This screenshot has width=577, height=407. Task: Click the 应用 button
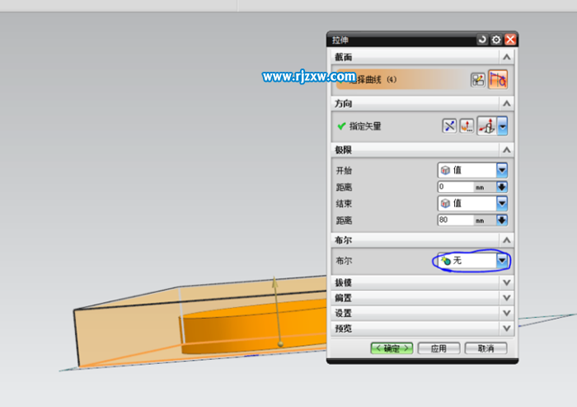(x=439, y=348)
